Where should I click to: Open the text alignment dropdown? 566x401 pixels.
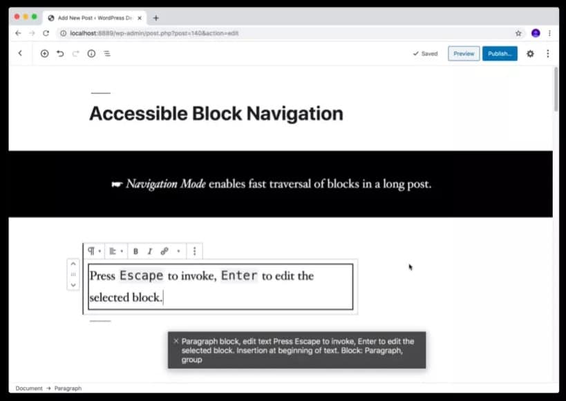tap(116, 251)
